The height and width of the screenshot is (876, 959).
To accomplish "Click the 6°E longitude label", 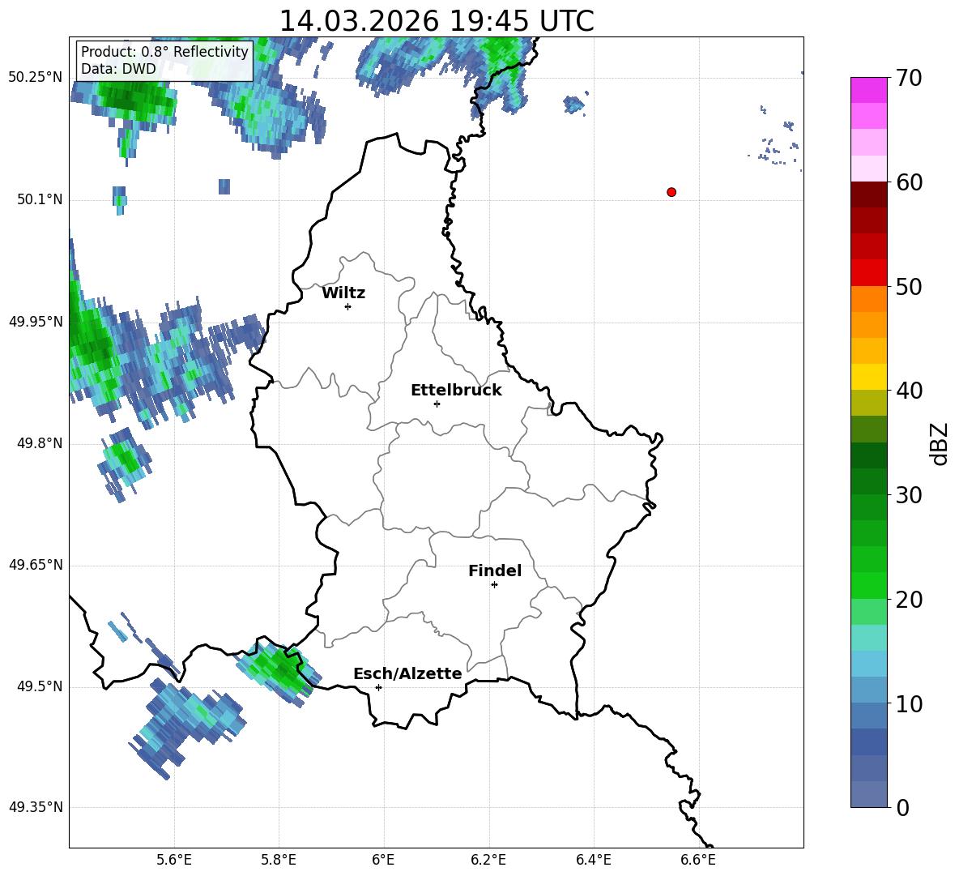I will [x=383, y=860].
